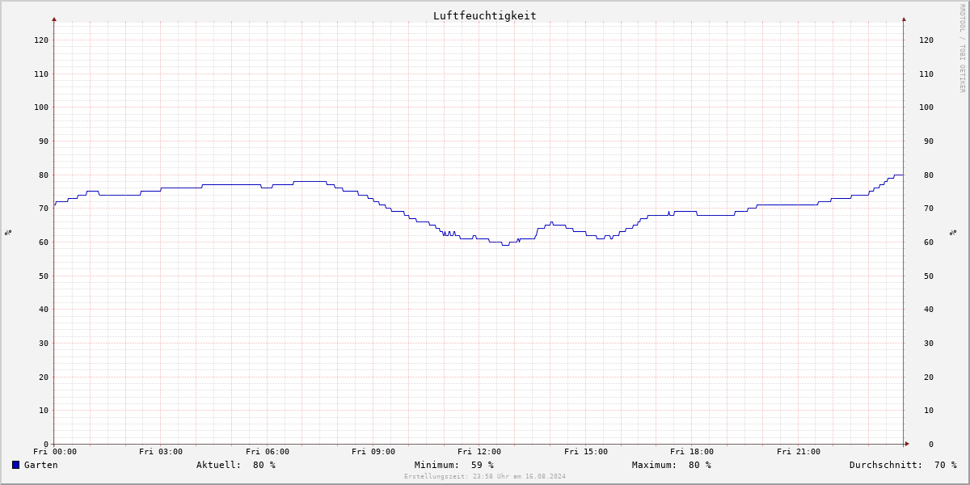Click the left axis 100 label
The height and width of the screenshot is (485, 970).
(41, 107)
